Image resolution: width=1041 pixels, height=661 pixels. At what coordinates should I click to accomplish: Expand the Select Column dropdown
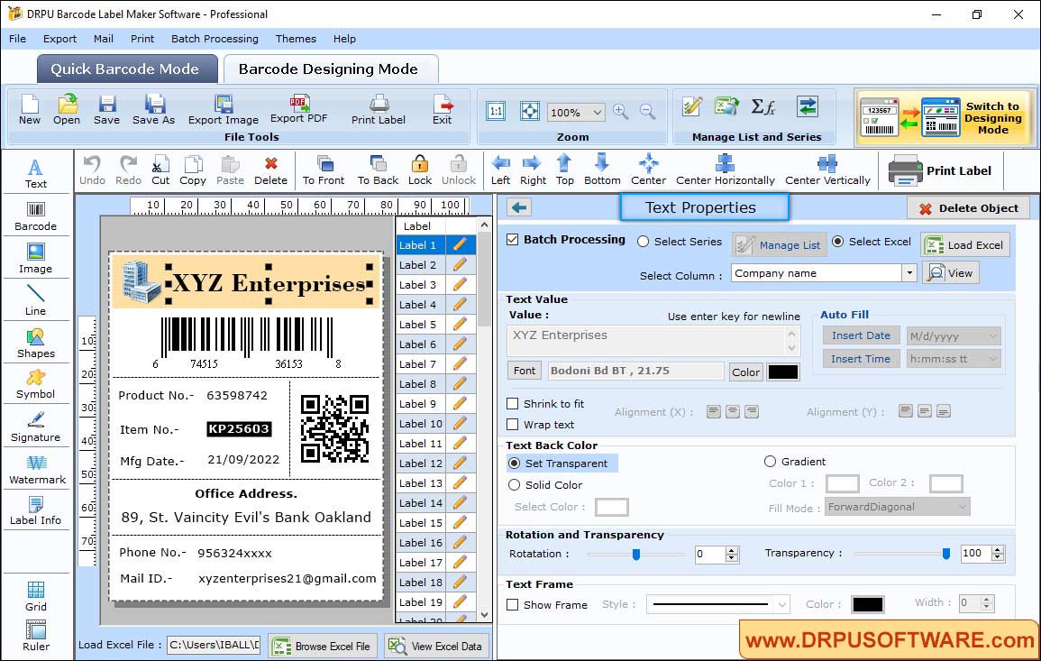tap(909, 273)
